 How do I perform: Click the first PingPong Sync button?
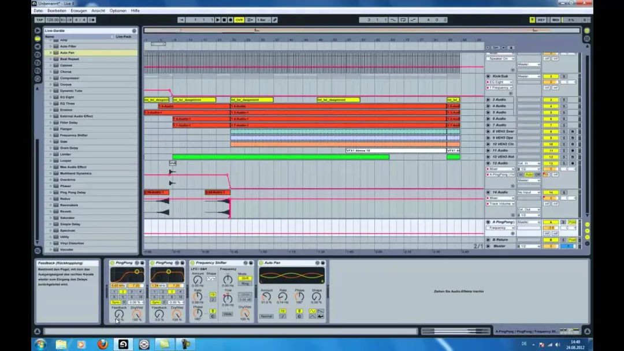point(116,303)
